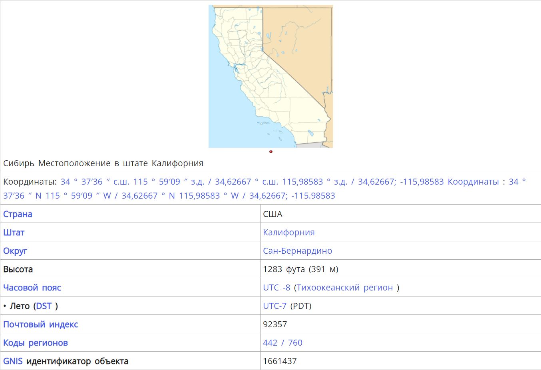Open area code 760 link

click(295, 342)
